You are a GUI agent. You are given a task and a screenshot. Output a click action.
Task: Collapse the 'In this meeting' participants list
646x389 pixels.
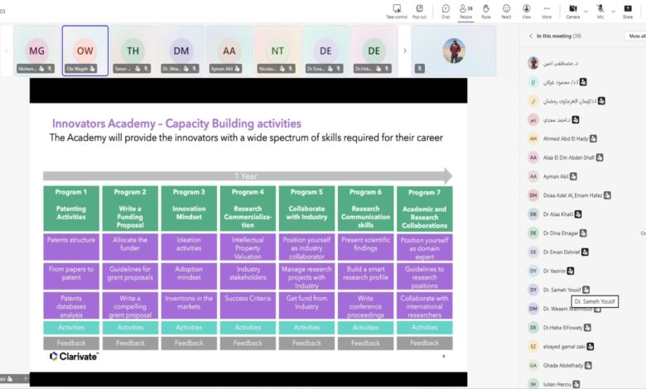(531, 36)
